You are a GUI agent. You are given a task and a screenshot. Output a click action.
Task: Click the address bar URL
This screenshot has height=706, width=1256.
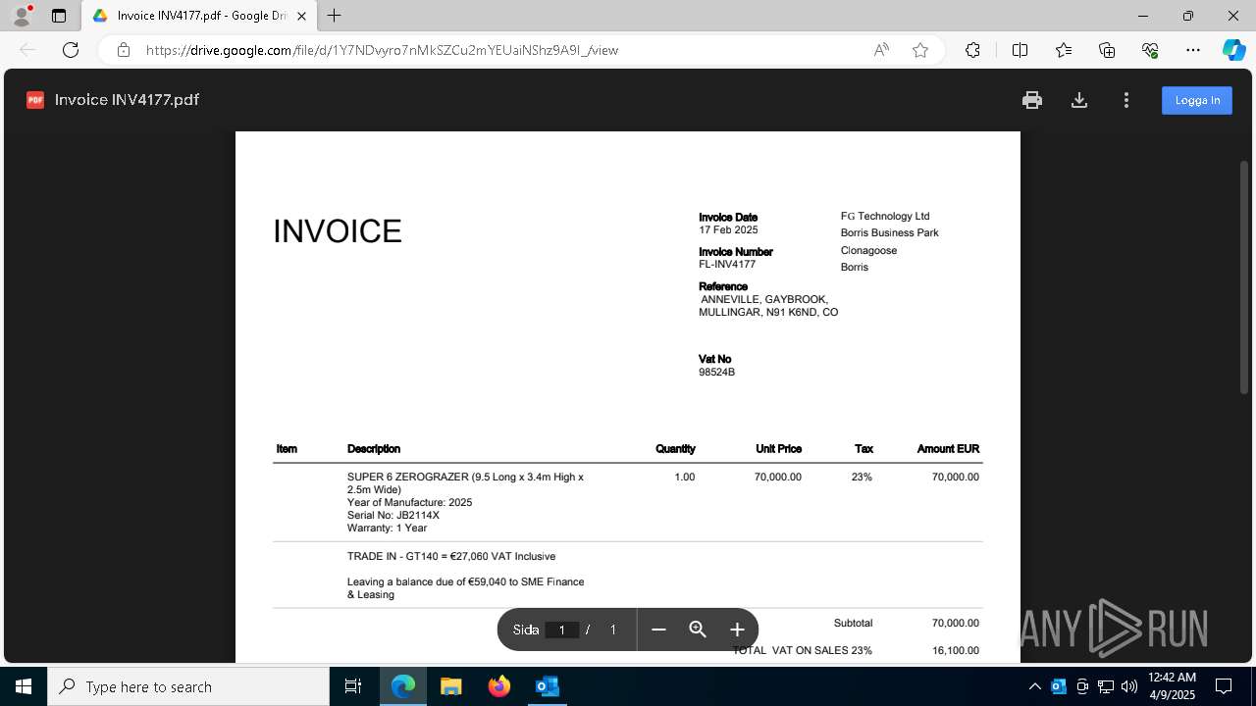point(382,50)
